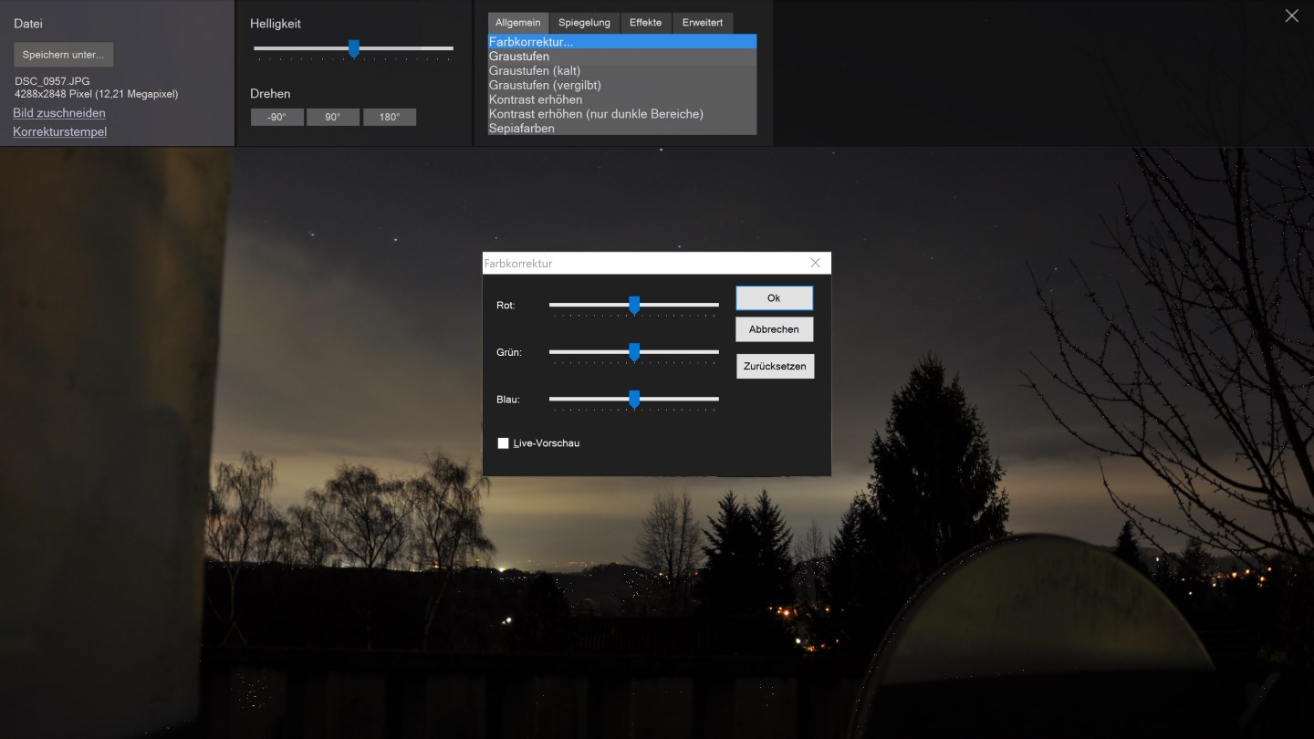Choose Graustufen (kalt) in the list
The image size is (1314, 739).
535,71
